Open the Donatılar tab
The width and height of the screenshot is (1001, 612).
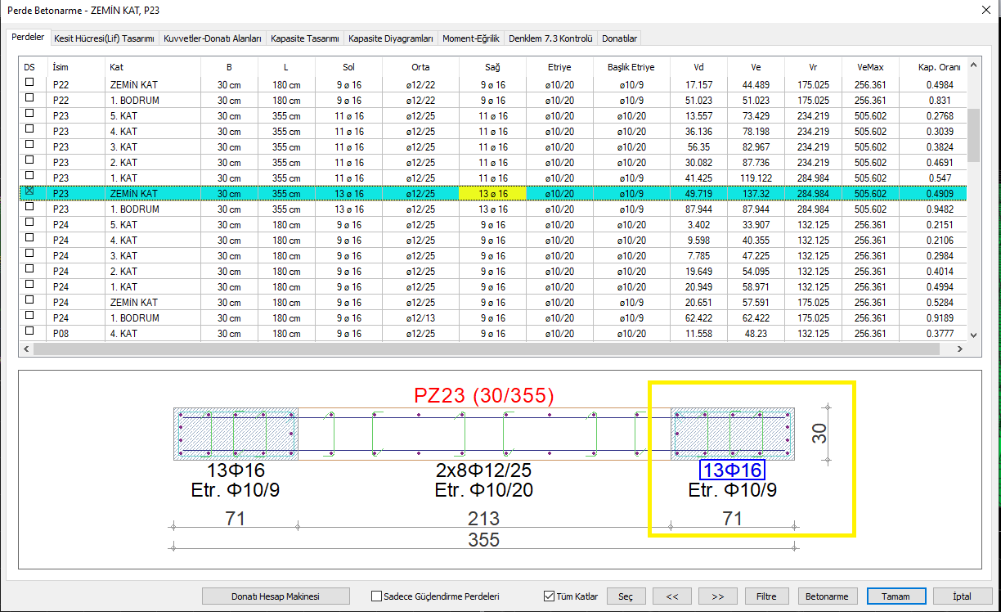coord(619,38)
